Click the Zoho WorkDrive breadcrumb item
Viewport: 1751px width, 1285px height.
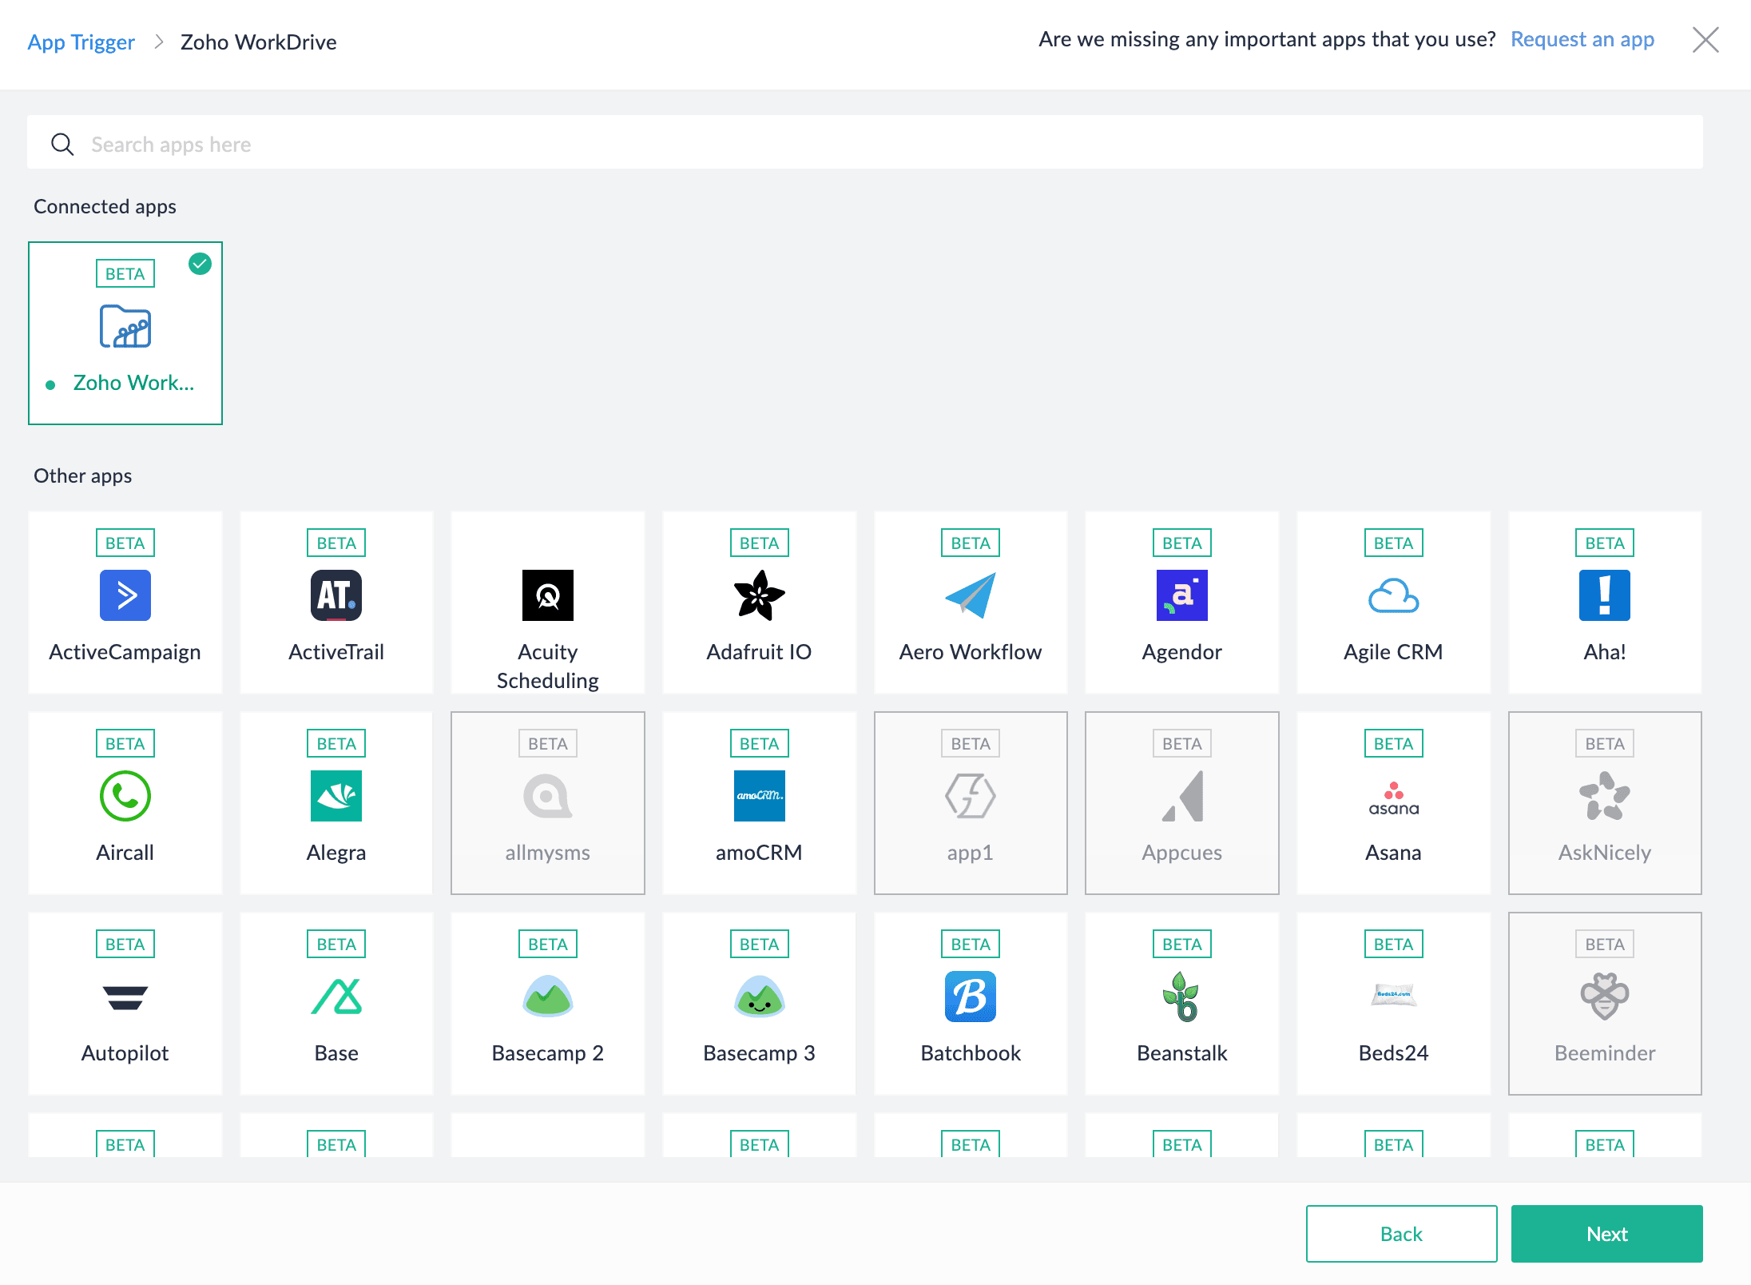pos(258,42)
